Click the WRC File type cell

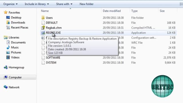[137, 43]
